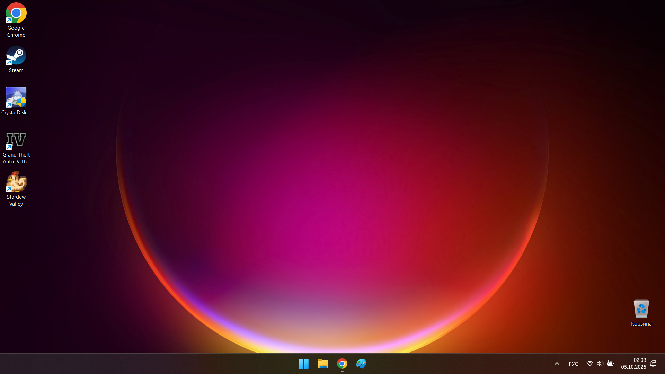Open the notification bell in tray
Image resolution: width=665 pixels, height=374 pixels.
click(653, 364)
